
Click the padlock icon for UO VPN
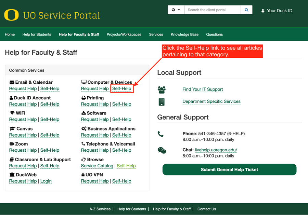click(83, 175)
